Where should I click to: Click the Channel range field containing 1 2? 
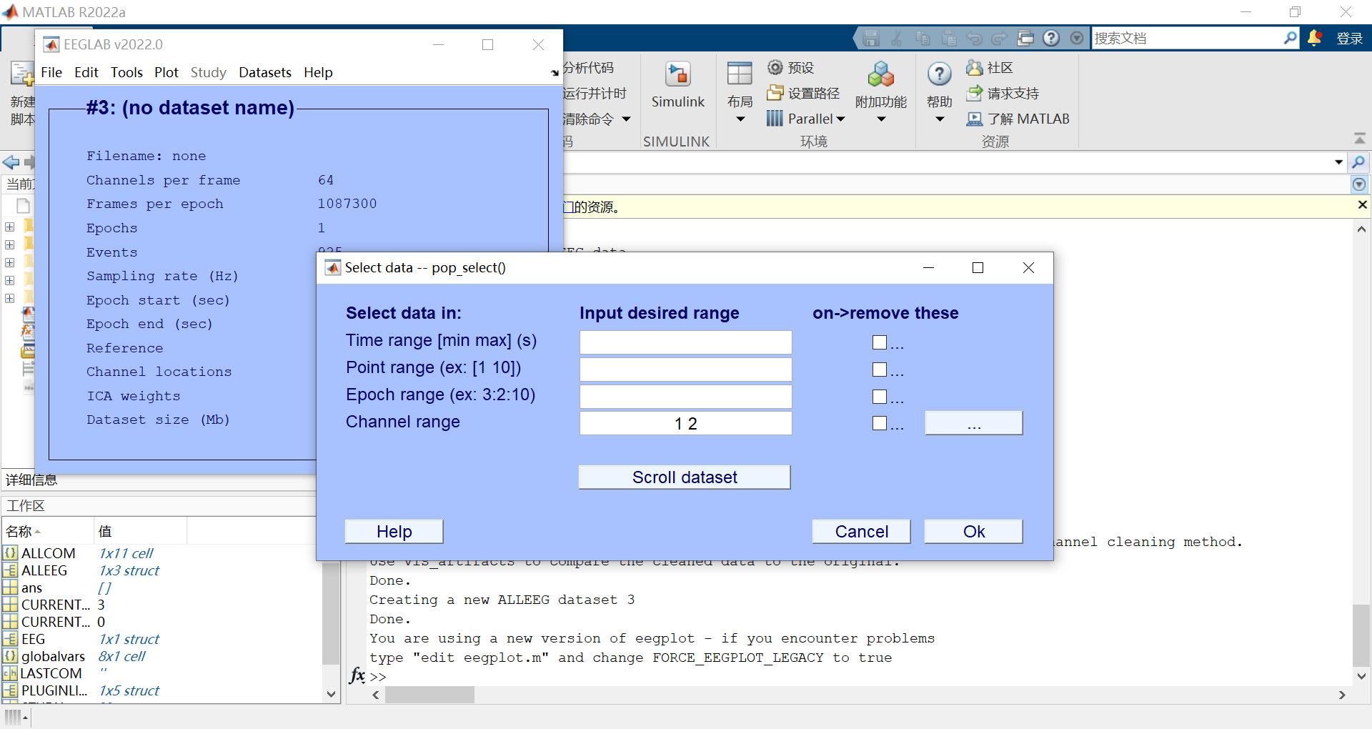(686, 423)
